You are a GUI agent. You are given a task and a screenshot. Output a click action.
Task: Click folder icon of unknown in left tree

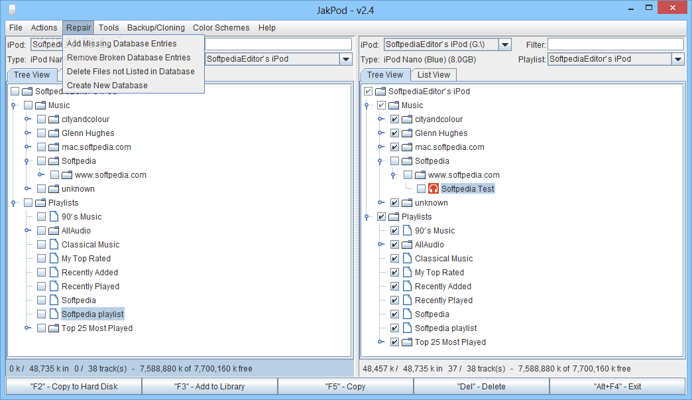54,189
